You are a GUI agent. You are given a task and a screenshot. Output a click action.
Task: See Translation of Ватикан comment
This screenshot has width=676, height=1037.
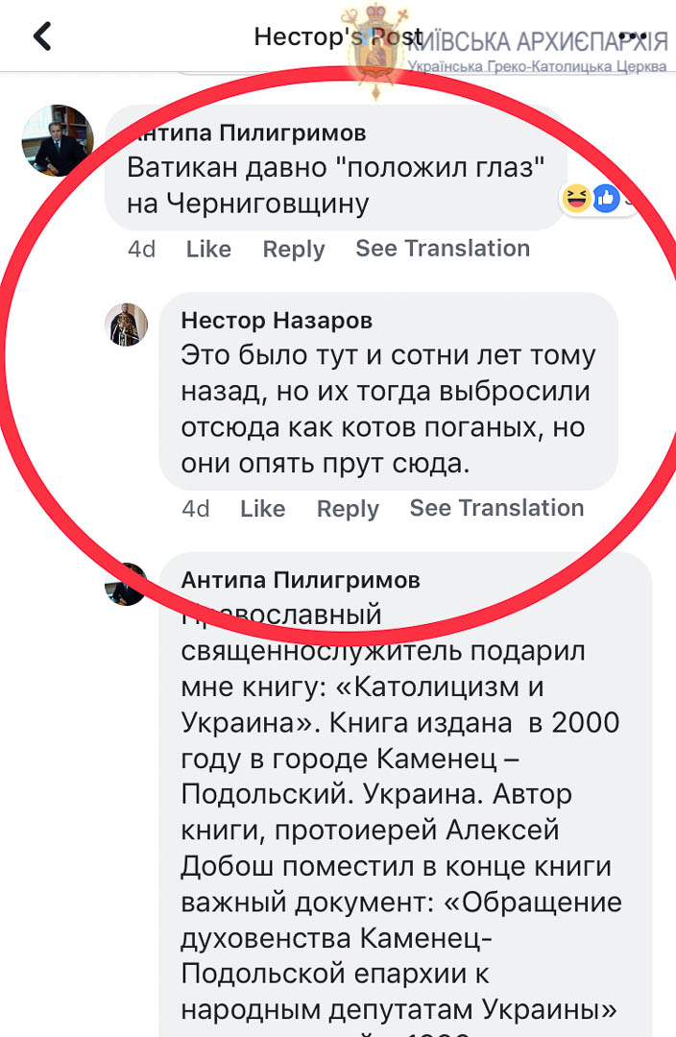coord(443,248)
